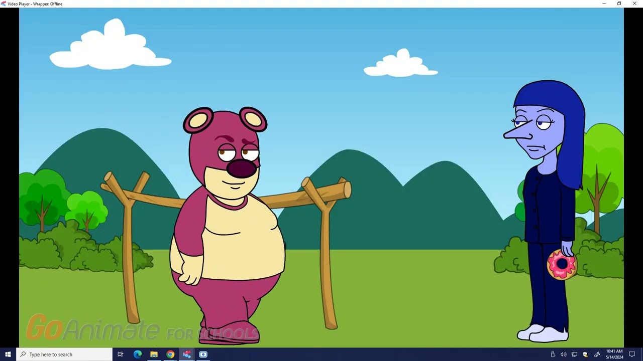Click the pen/ink workspace tray icon
Screen dimensions: 643x361
pyautogui.click(x=597, y=354)
